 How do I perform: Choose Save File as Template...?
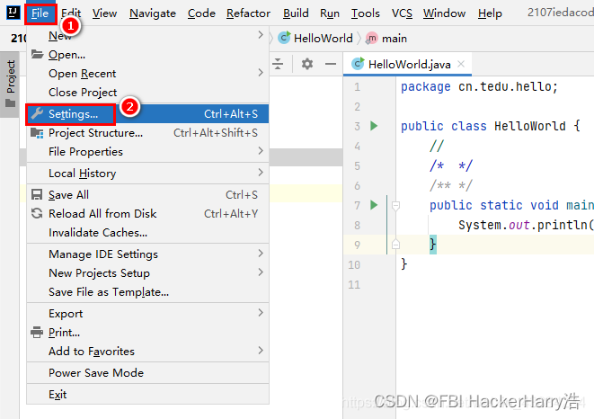[x=147, y=292]
